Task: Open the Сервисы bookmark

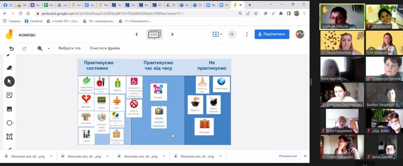Action: (12, 21)
